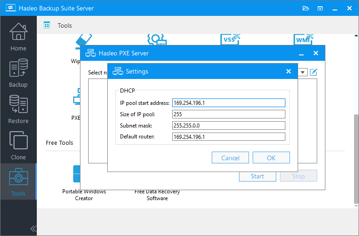Viewport: 359px width, 236px height.
Task: Click the Wipe drive eraser icon
Action: tap(84, 41)
